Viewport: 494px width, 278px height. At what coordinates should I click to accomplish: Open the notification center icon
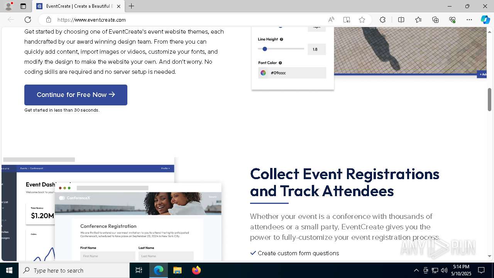[x=481, y=270]
